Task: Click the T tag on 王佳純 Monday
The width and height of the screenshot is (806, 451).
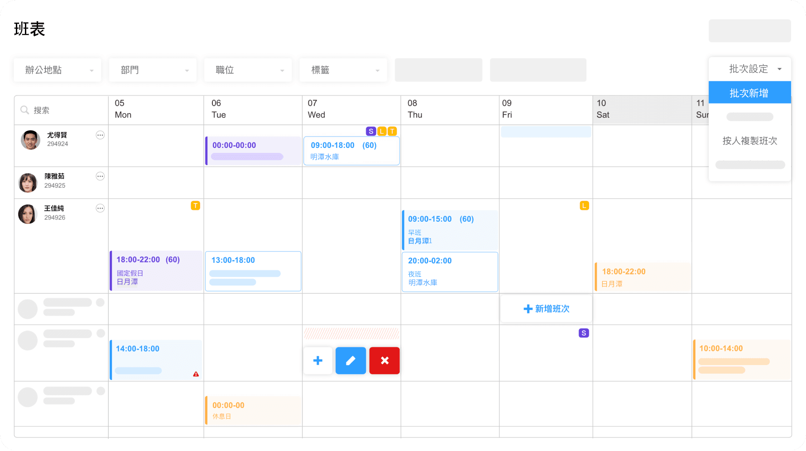Action: (x=195, y=205)
